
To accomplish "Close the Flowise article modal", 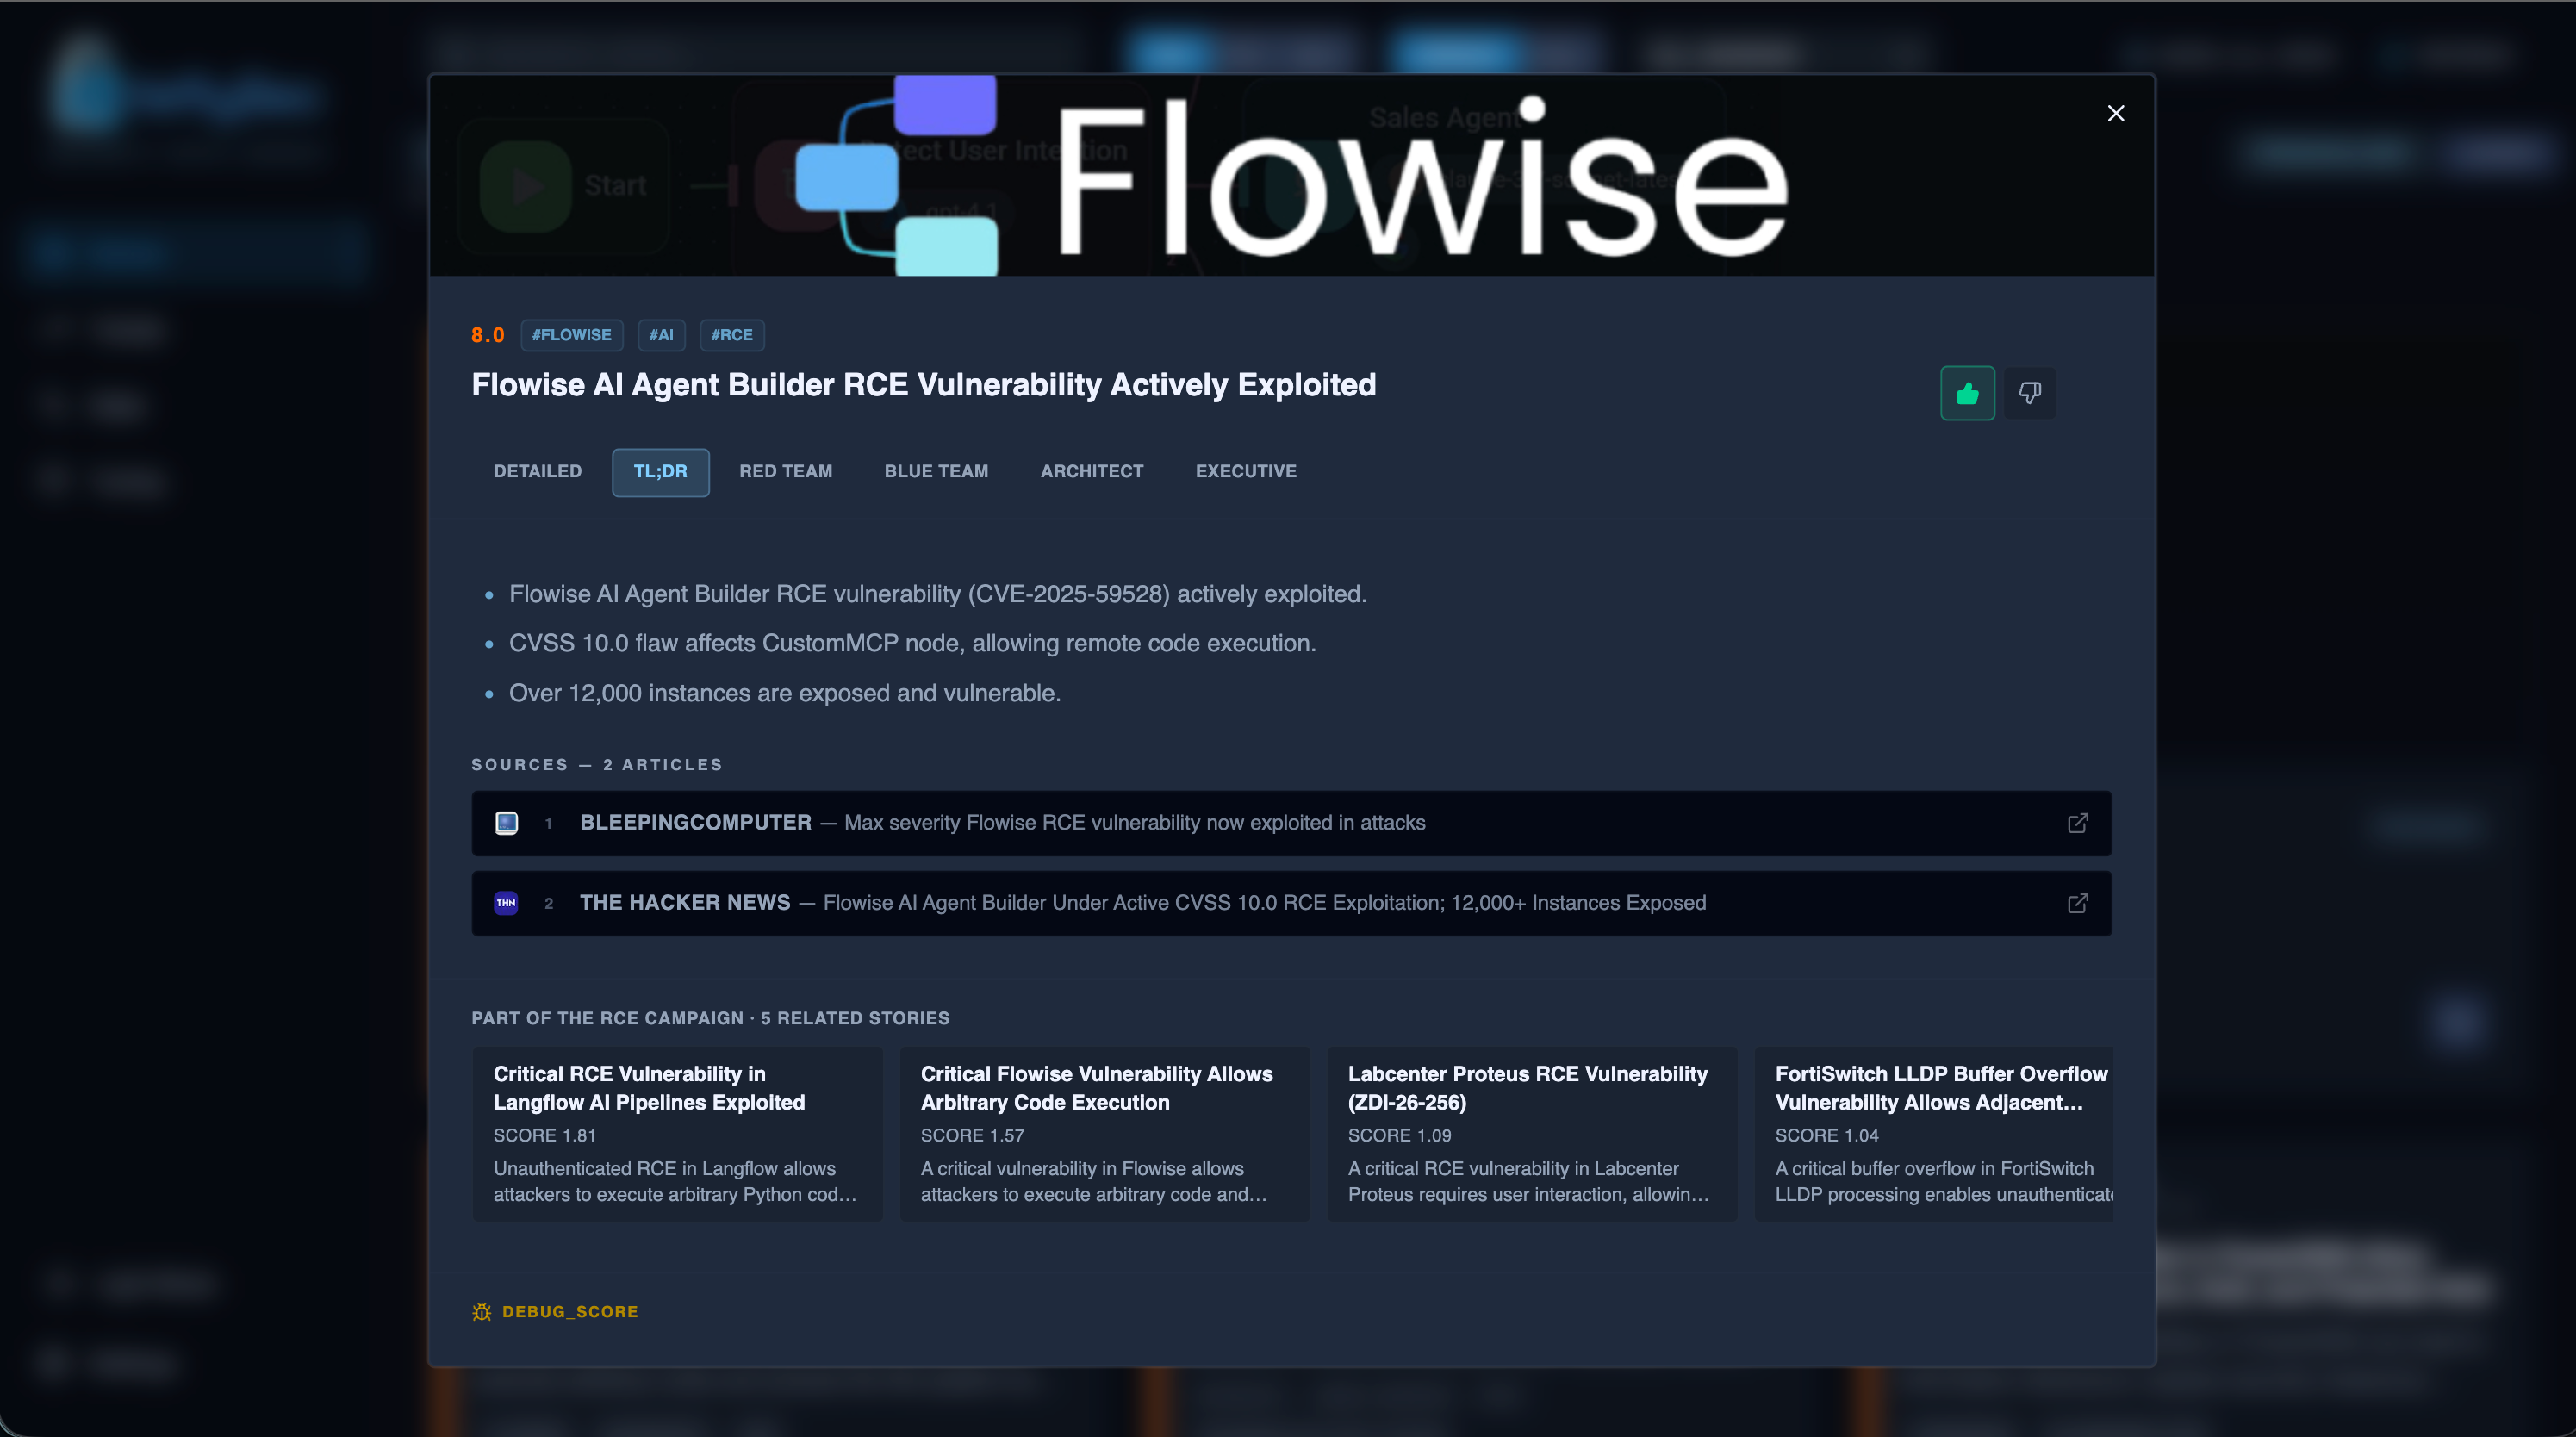I will 2116,113.
